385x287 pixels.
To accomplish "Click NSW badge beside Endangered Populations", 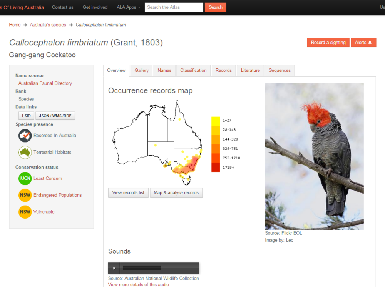I will click(x=25, y=195).
